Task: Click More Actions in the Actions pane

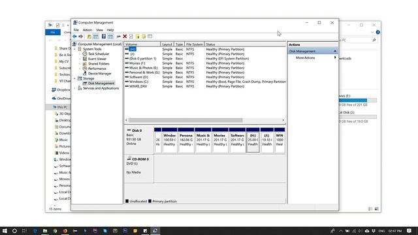Action: (305, 58)
